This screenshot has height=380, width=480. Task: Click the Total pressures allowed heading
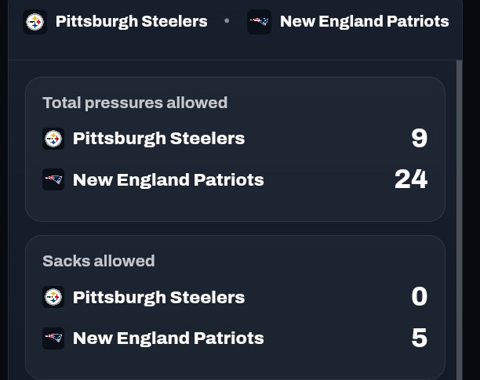[135, 103]
